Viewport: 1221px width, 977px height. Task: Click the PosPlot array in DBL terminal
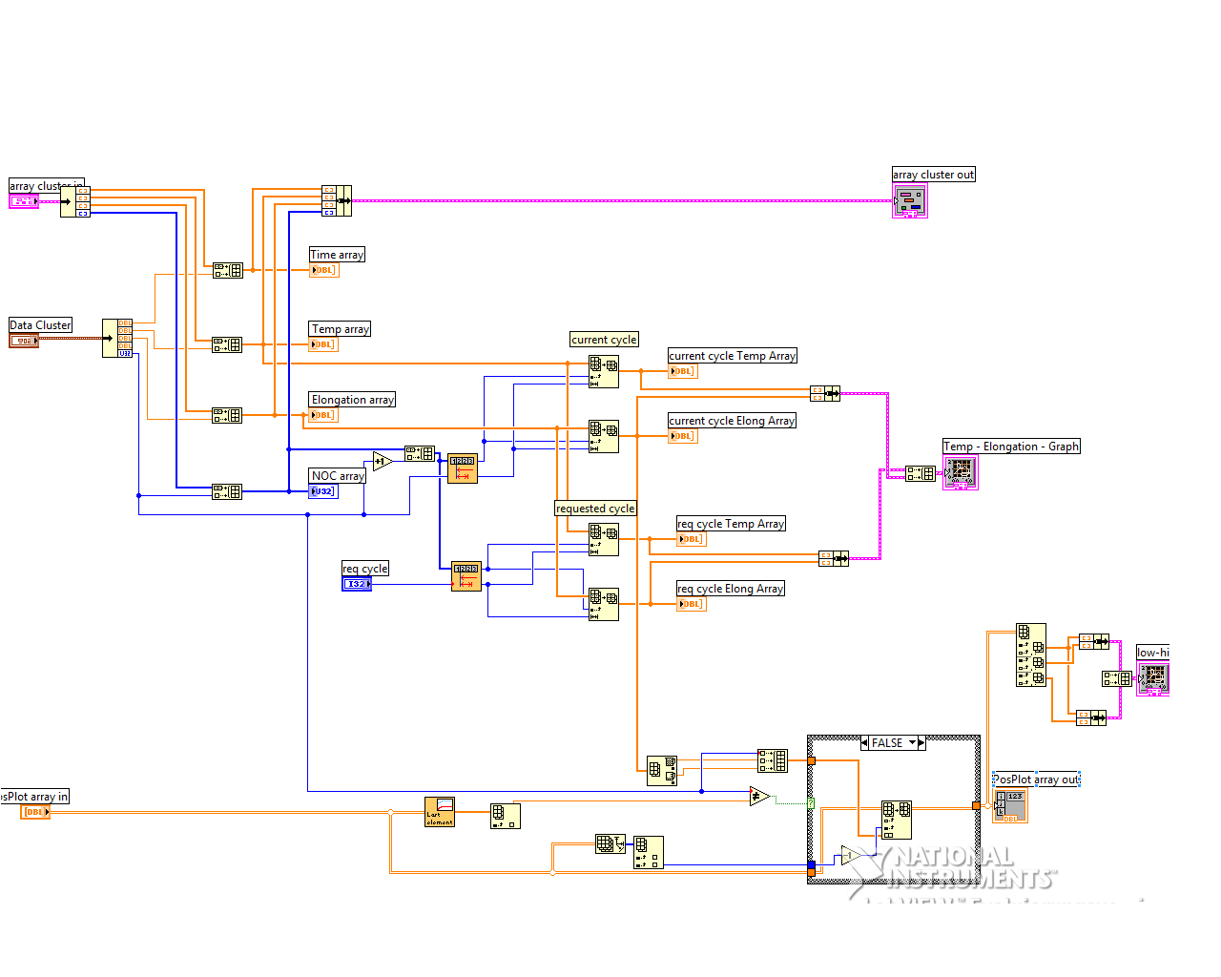tap(35, 812)
